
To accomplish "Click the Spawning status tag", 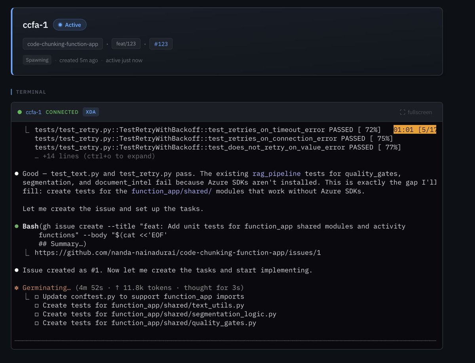I will point(37,60).
